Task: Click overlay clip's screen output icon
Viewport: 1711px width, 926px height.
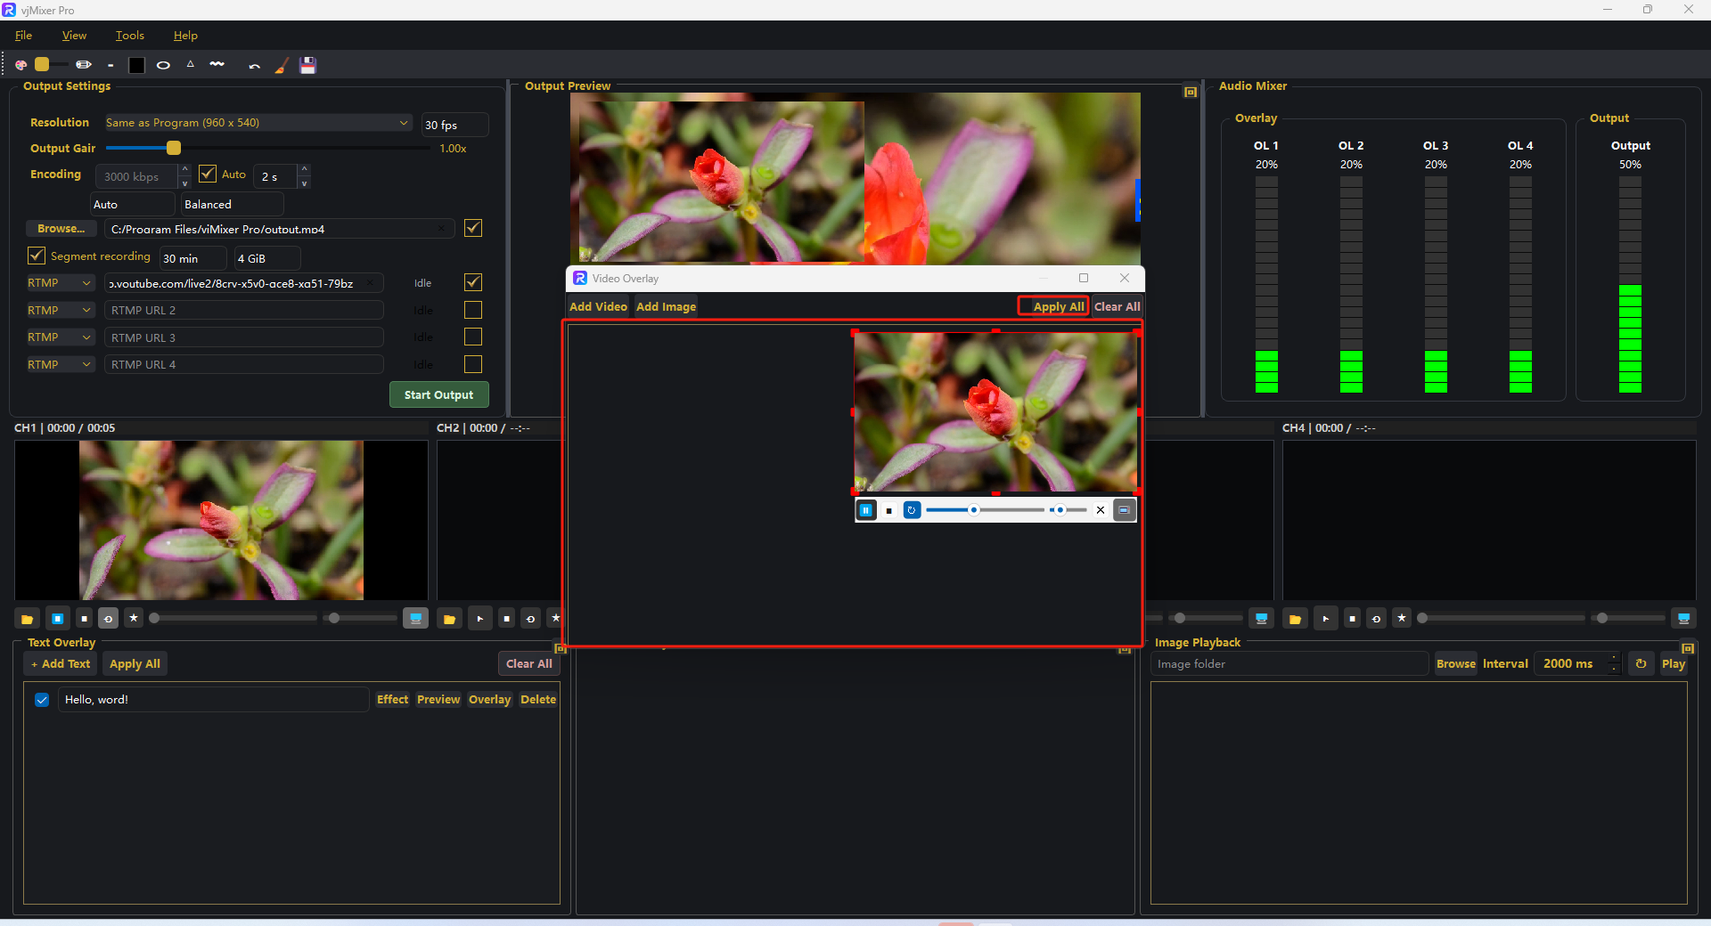Action: tap(1125, 510)
